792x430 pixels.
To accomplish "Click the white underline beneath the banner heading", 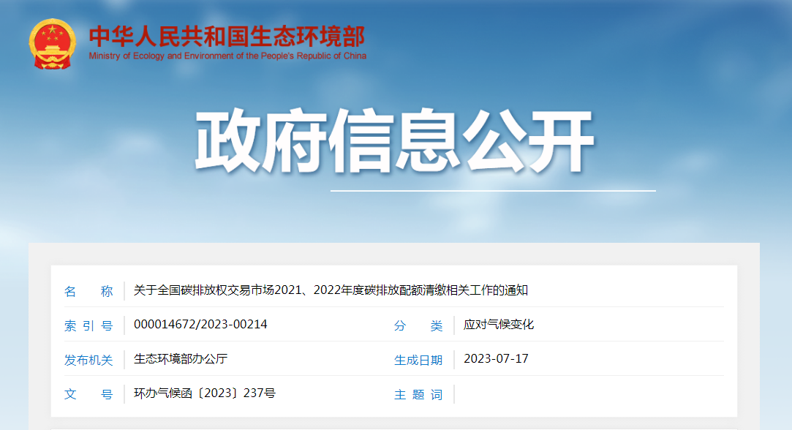I will (493, 191).
